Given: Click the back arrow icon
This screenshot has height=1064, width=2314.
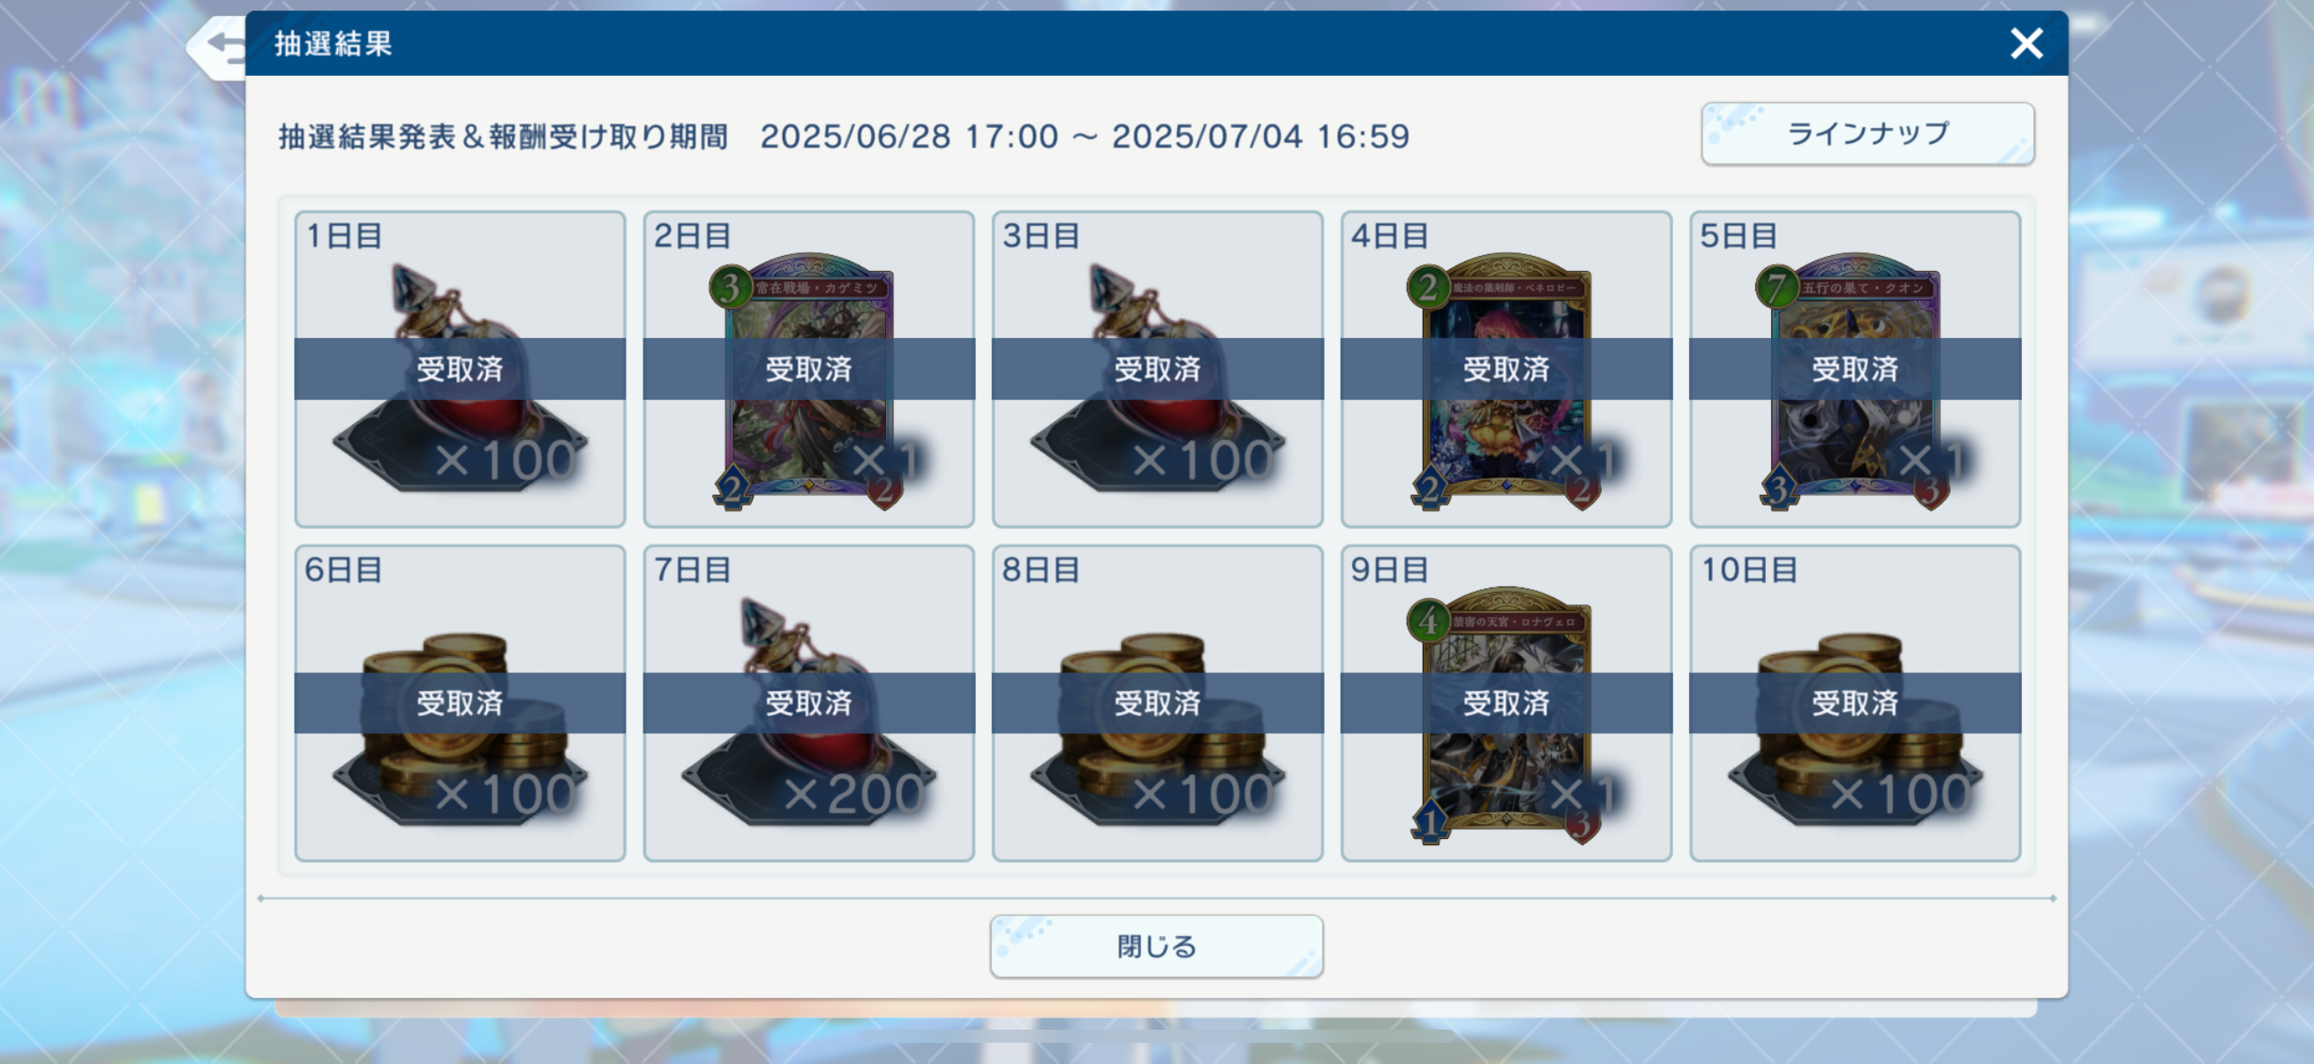Looking at the screenshot, I should (220, 47).
